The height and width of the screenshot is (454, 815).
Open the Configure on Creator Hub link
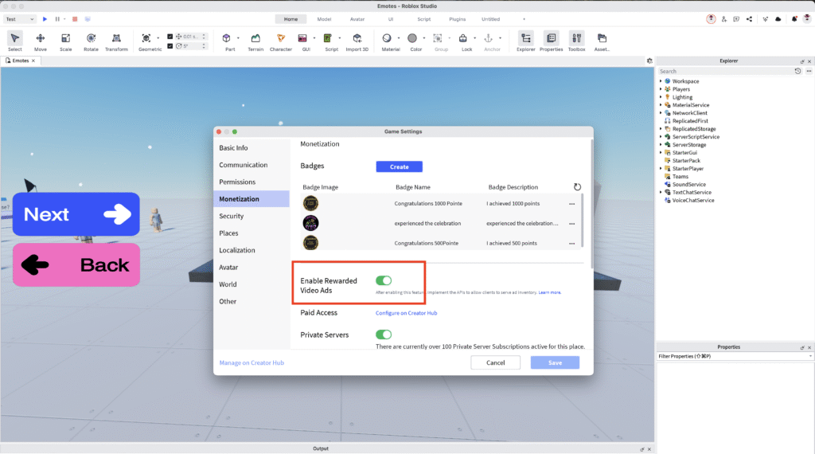(x=406, y=313)
